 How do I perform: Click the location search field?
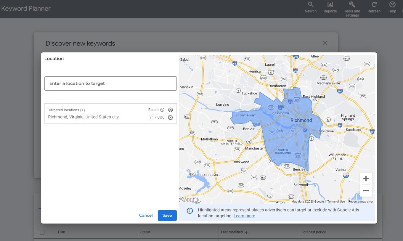[110, 83]
